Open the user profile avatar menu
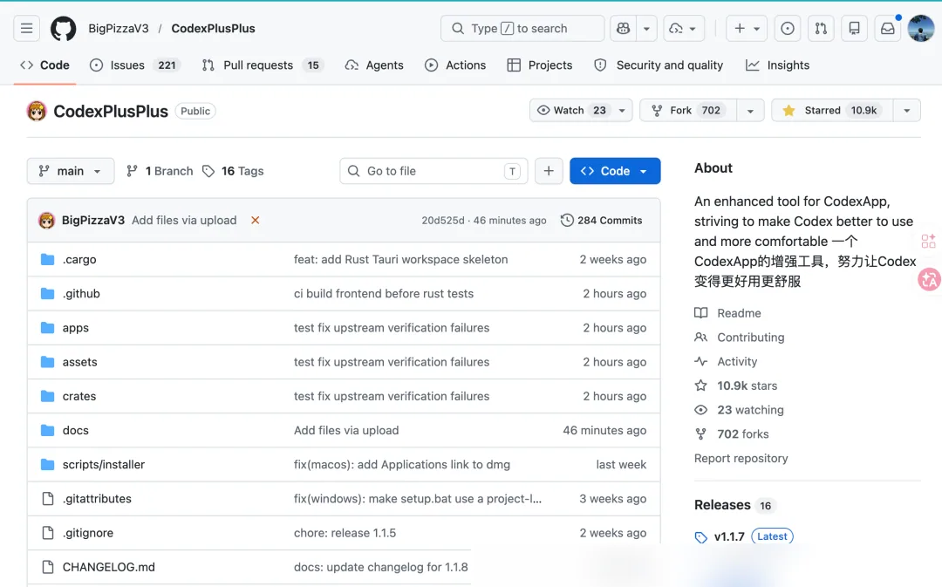Viewport: 942px width, 587px height. click(920, 28)
